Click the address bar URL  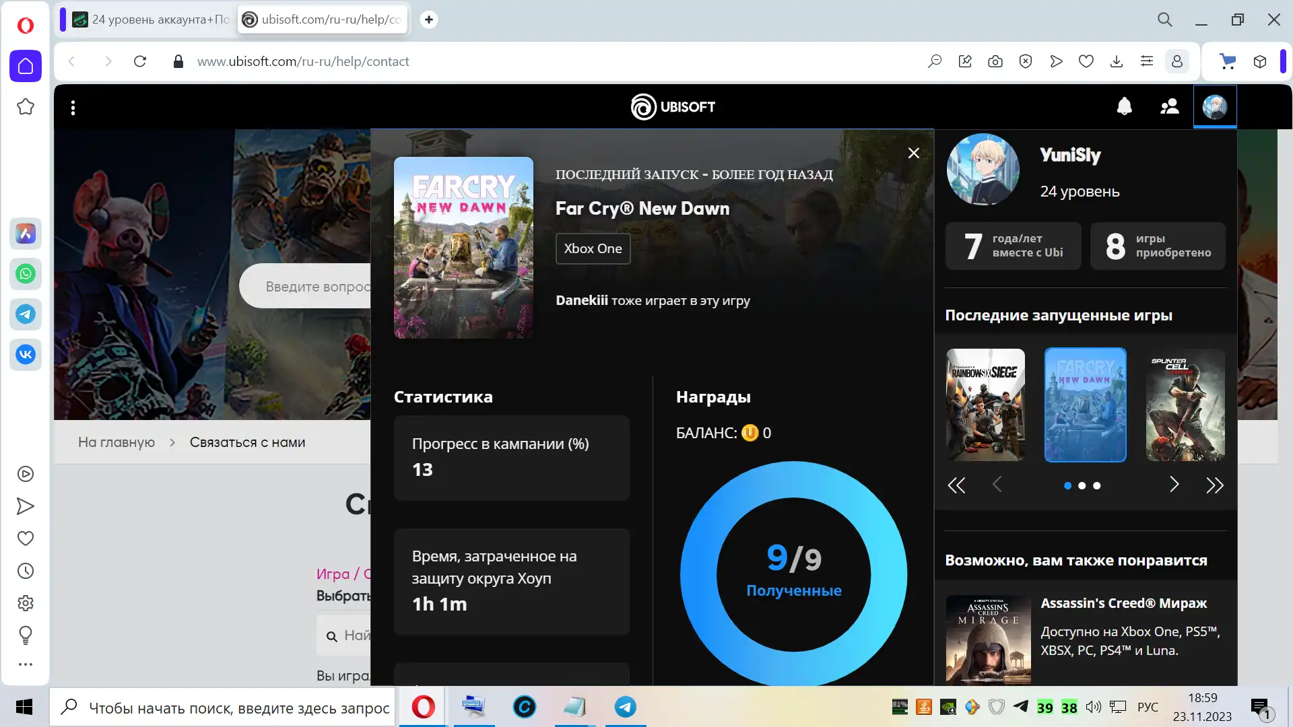point(303,61)
